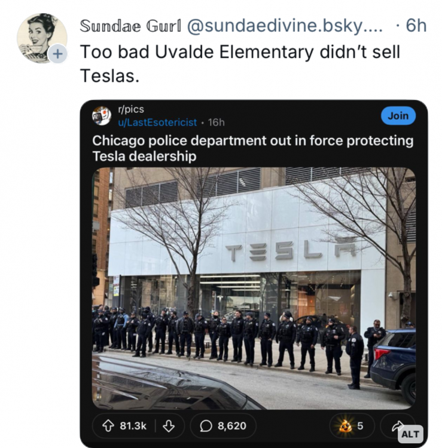Click the share arrow icon
This screenshot has width=442, height=448.
pyautogui.click(x=397, y=425)
